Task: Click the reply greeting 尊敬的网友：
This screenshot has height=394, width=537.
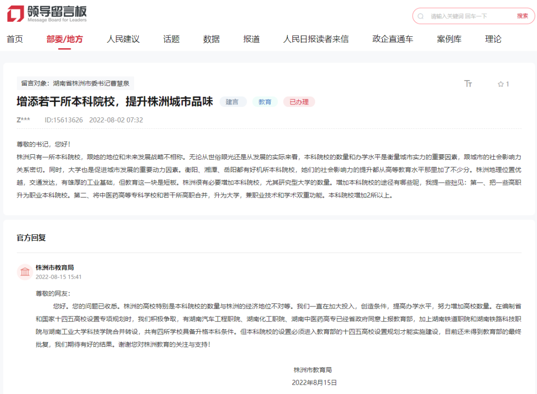Action: click(53, 294)
